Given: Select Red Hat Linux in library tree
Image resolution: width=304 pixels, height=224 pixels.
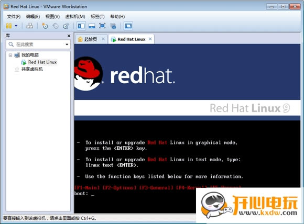Looking at the screenshot, I should (42, 62).
